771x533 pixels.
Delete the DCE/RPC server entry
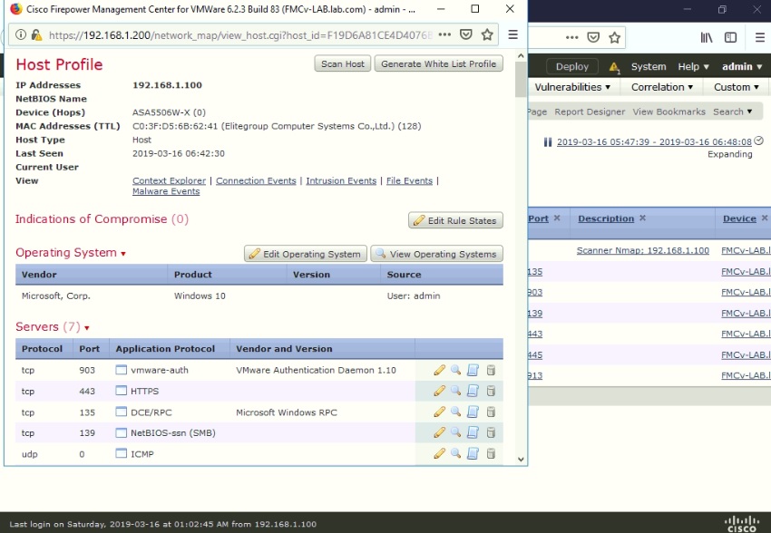pos(491,412)
